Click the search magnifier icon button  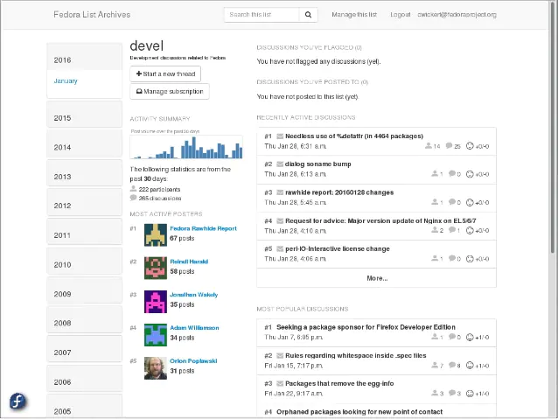[x=308, y=15]
